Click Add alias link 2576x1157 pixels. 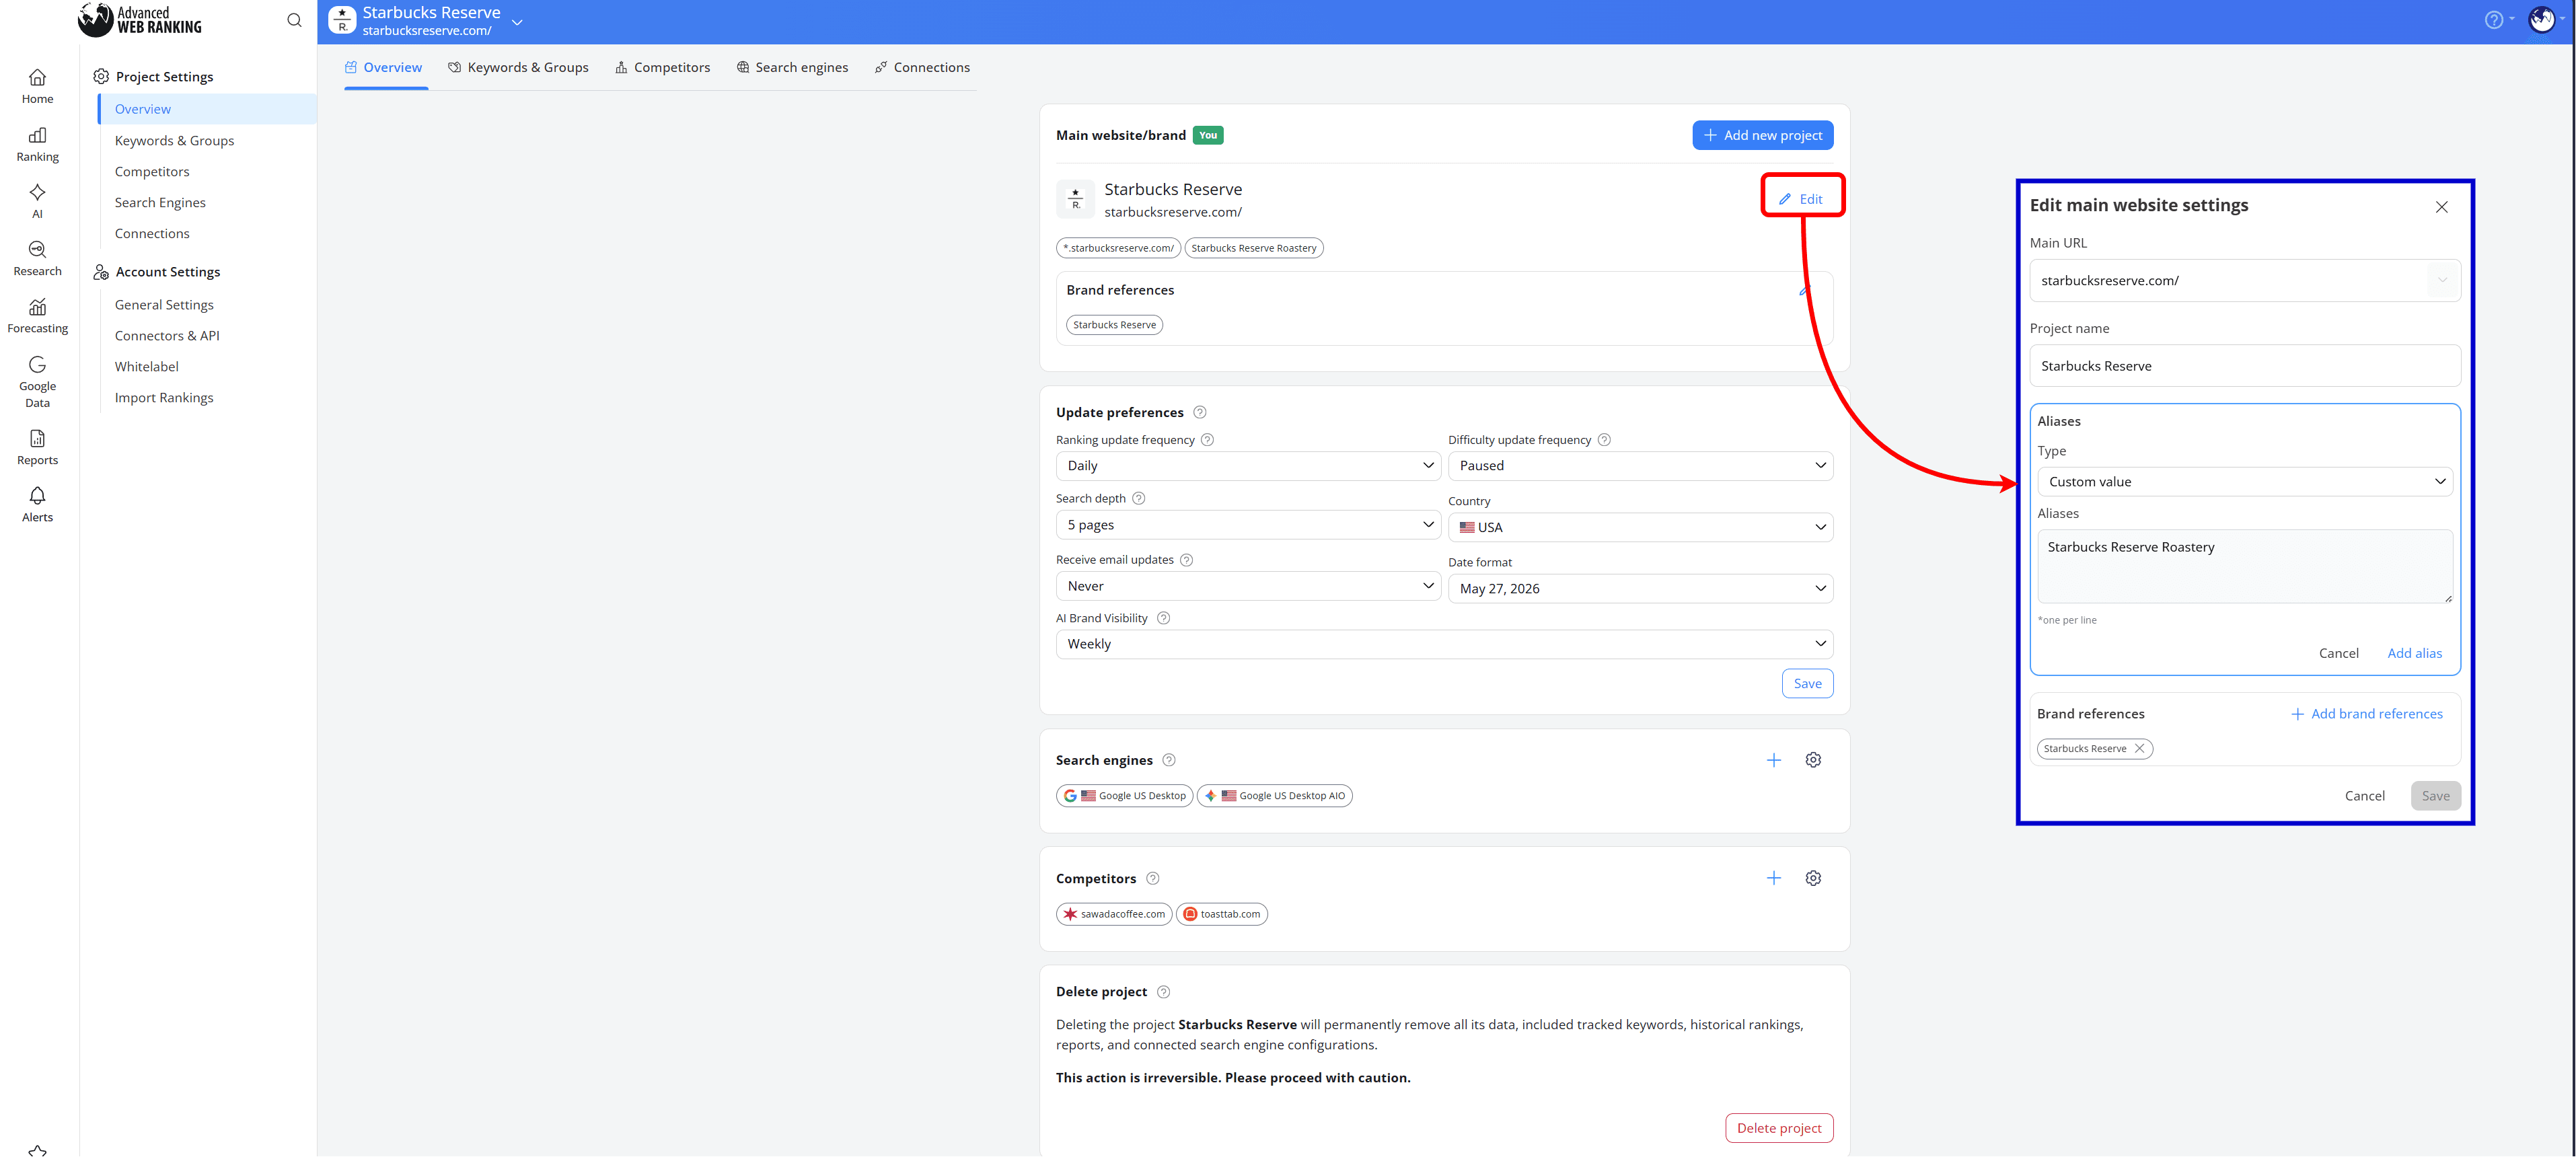point(2414,653)
